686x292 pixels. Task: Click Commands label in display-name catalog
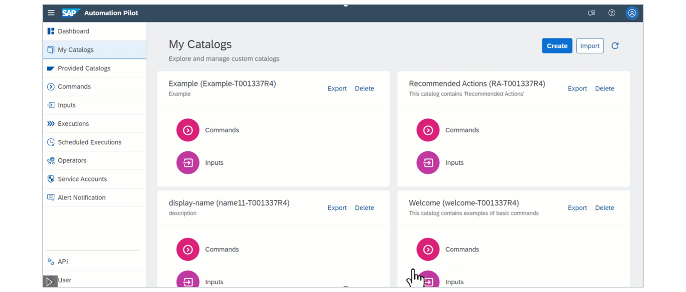[222, 249]
